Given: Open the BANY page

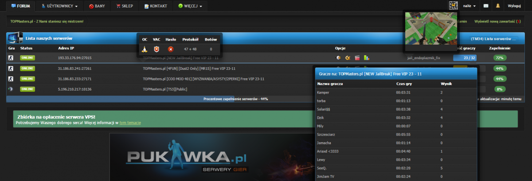Looking at the screenshot, I should (97, 6).
